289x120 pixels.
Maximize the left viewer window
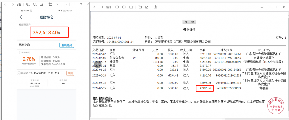click(x=81, y=4)
